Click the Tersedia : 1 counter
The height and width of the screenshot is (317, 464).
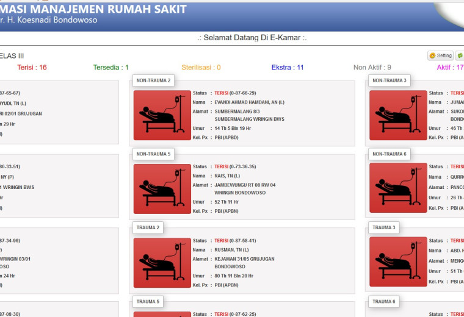coord(111,67)
